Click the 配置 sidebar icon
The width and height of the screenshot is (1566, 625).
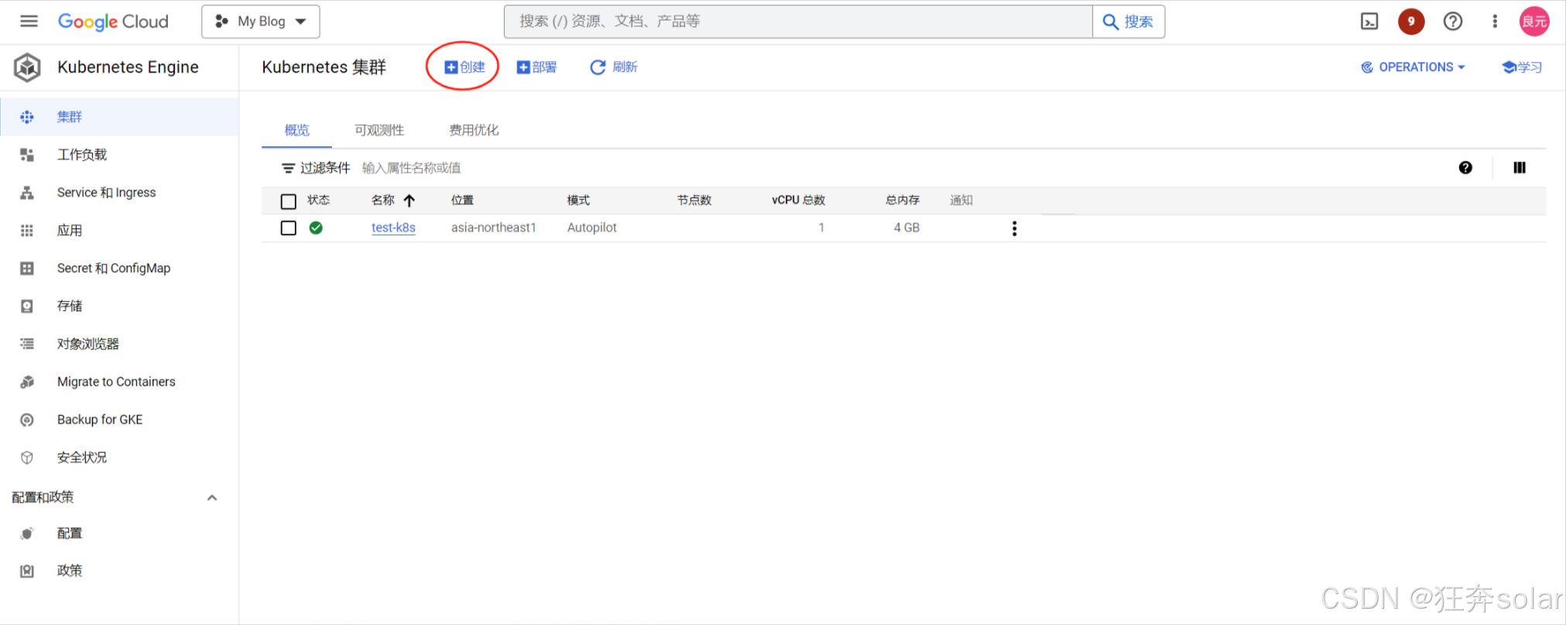click(x=27, y=534)
